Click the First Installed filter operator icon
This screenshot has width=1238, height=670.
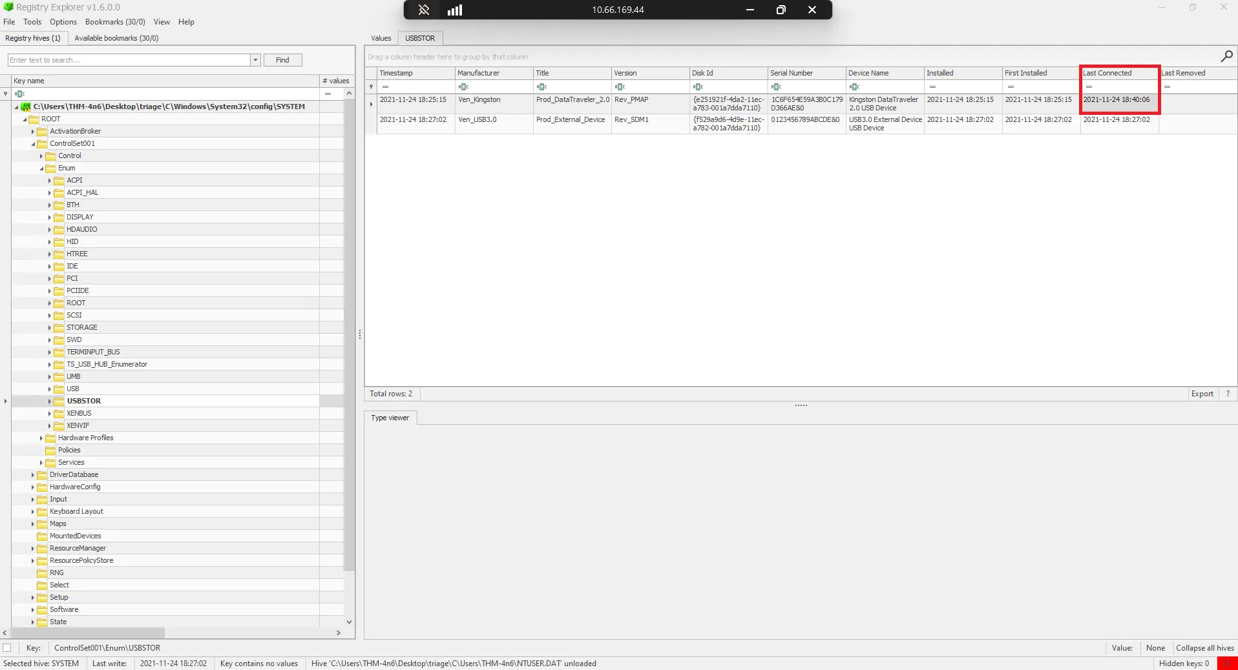1011,86
